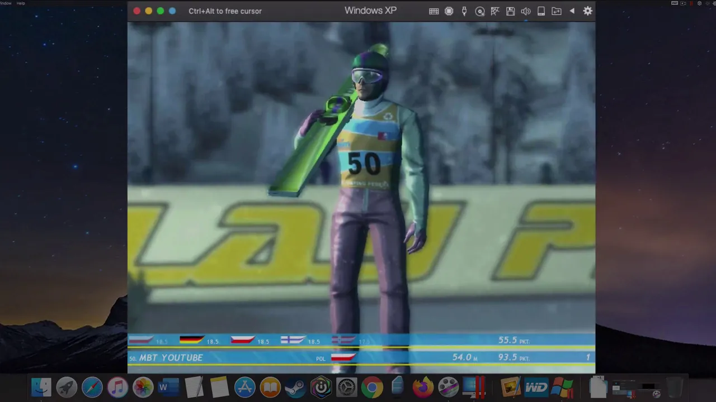The width and height of the screenshot is (716, 402).
Task: Open System Preferences gear in dock
Action: pos(346,387)
